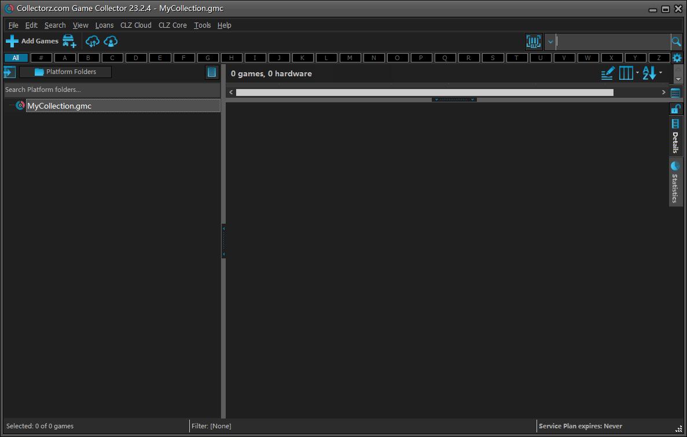Filter games by letter Z

[659, 58]
